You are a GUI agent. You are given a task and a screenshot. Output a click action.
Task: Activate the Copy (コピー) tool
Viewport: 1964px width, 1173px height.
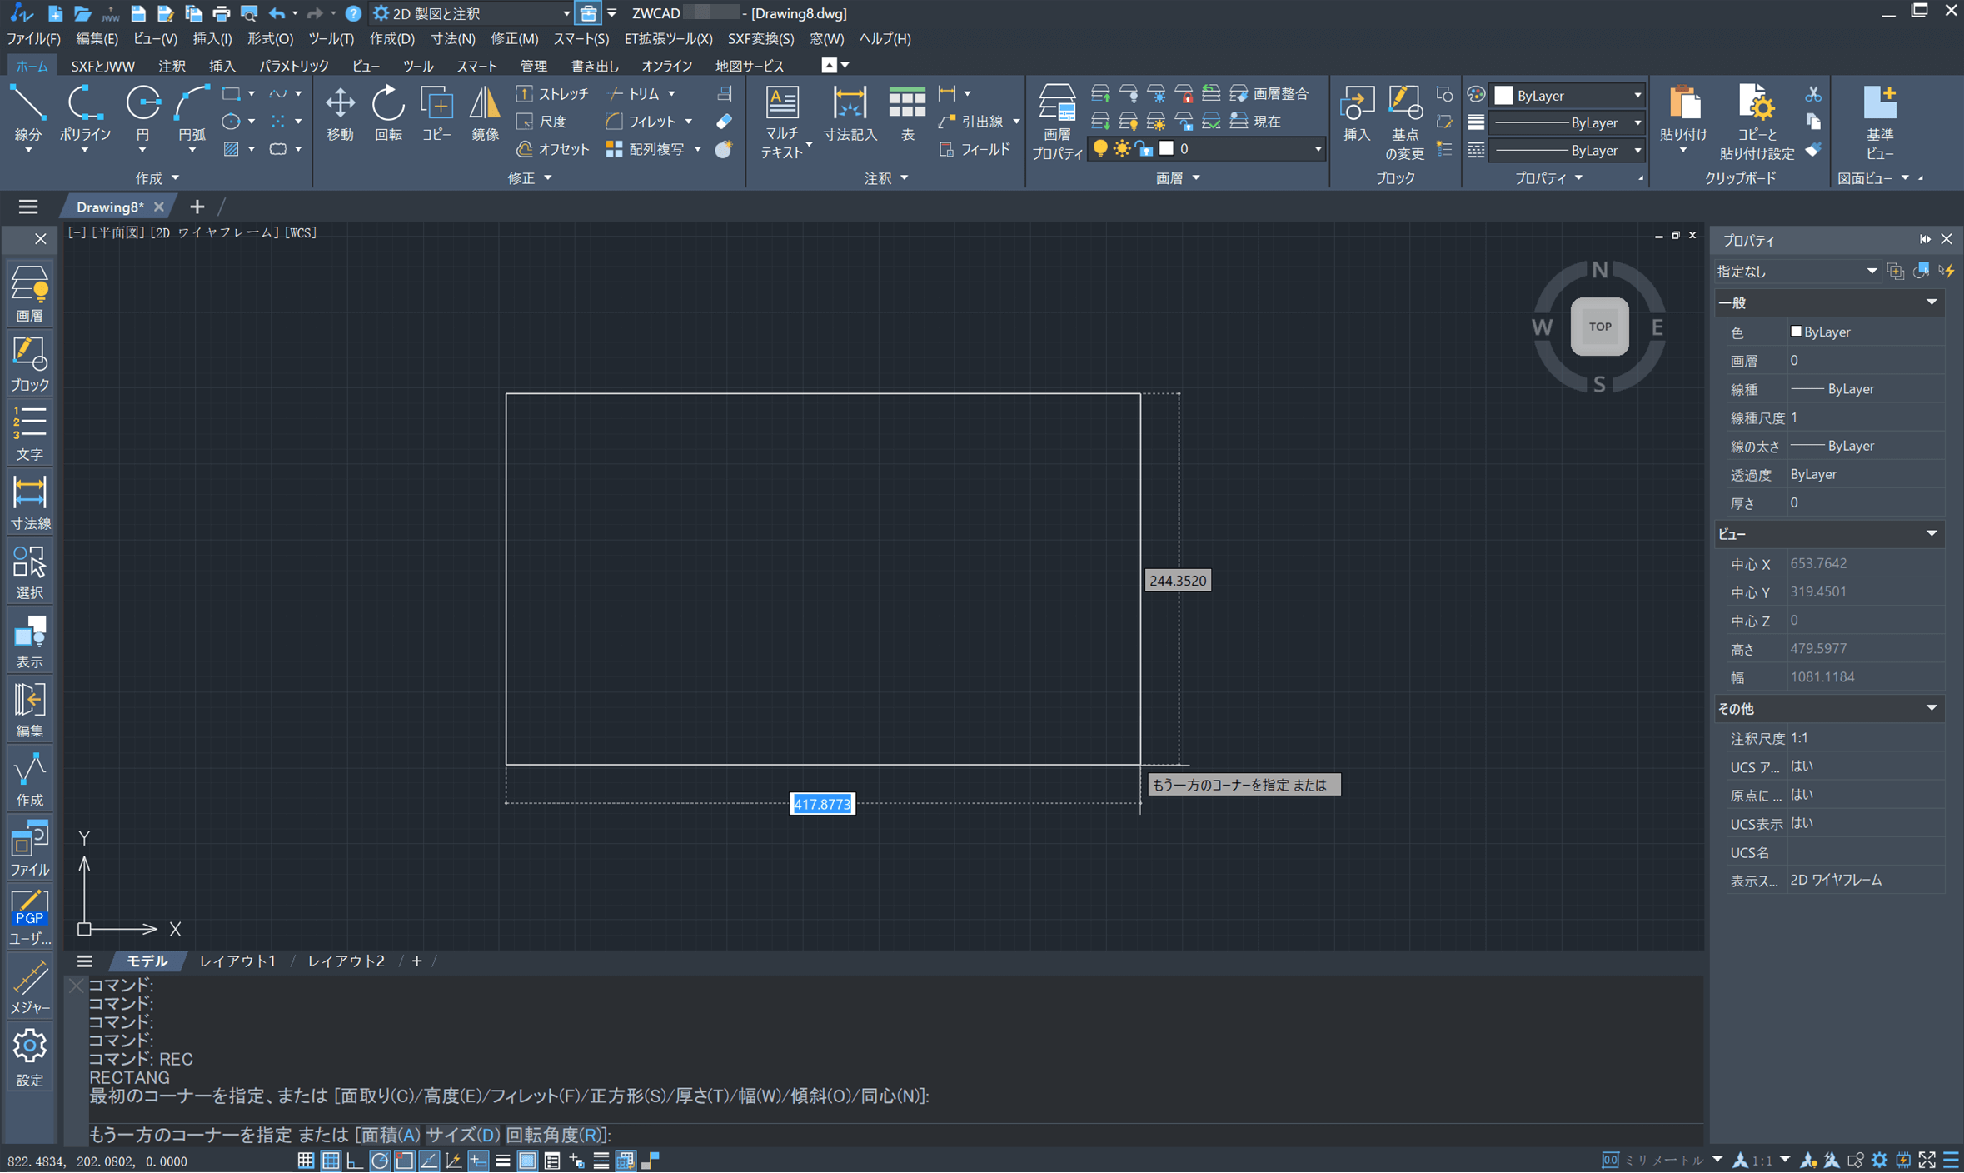tap(436, 113)
